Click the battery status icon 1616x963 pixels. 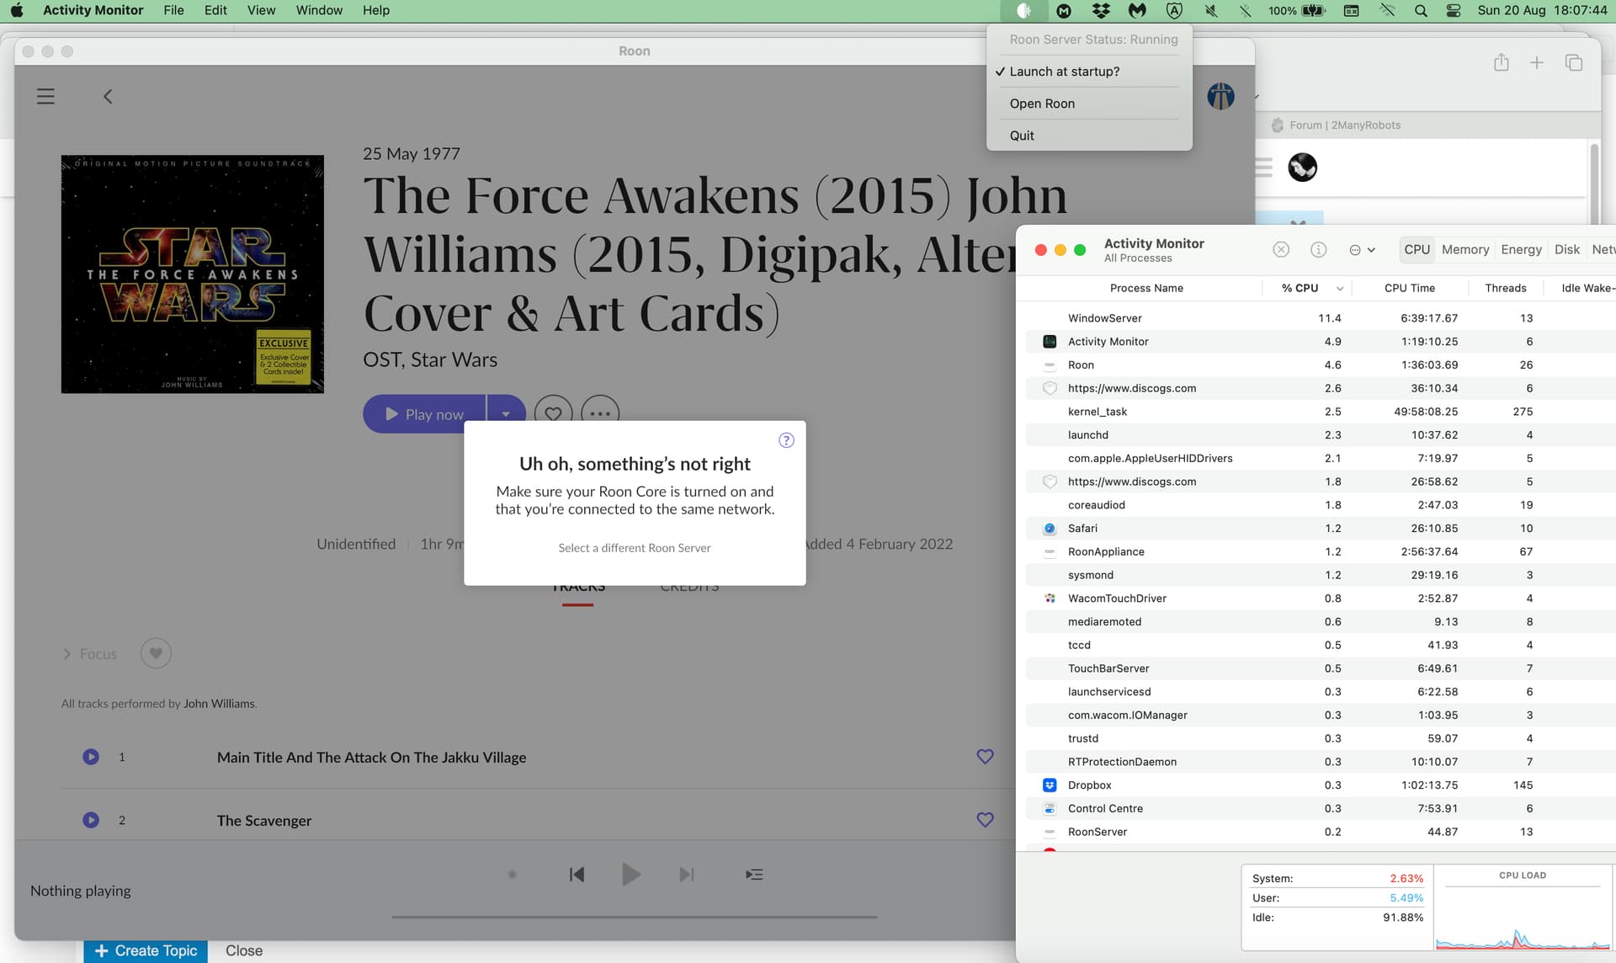point(1314,10)
